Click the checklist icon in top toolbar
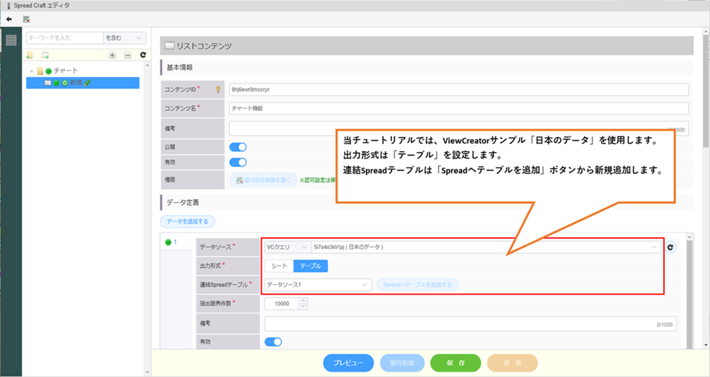 [26, 19]
